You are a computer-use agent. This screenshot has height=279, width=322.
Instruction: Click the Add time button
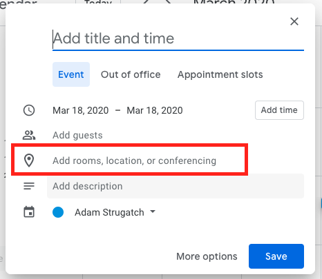tap(279, 110)
